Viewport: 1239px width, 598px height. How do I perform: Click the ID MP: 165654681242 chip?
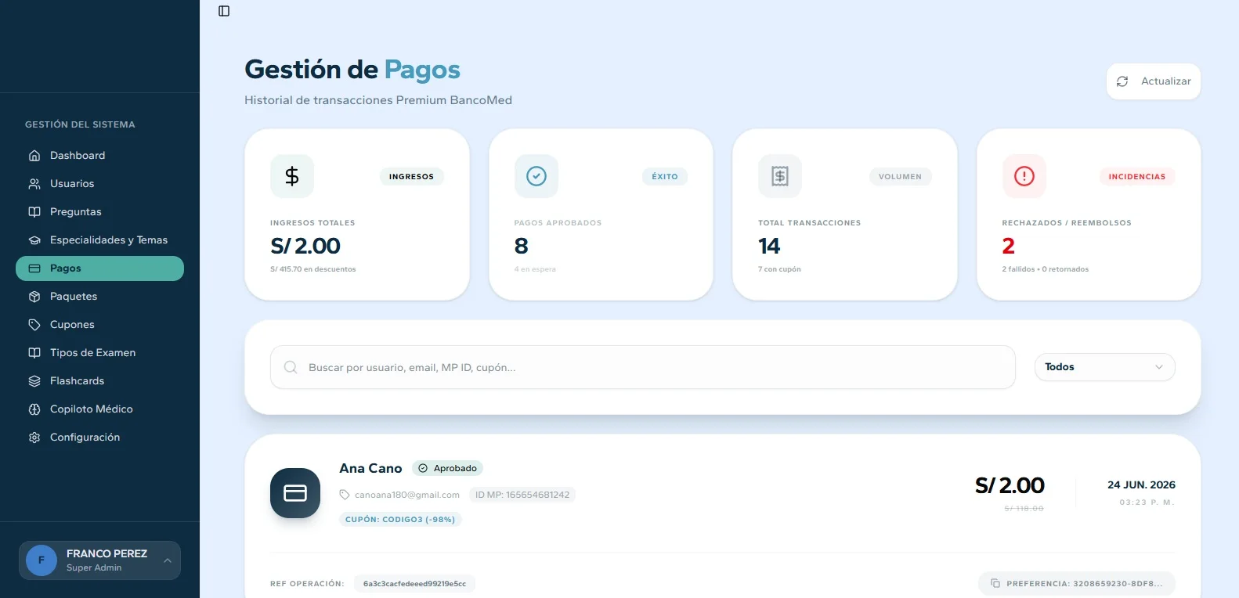522,495
